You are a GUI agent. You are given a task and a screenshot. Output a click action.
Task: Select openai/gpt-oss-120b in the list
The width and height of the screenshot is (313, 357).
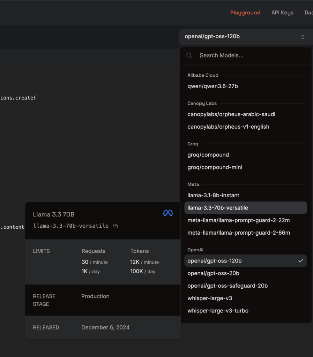246,261
